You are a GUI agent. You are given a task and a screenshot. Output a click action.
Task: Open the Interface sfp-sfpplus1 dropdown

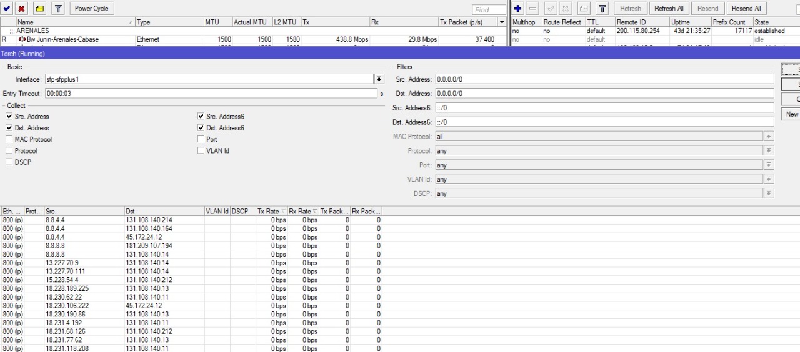click(x=379, y=79)
